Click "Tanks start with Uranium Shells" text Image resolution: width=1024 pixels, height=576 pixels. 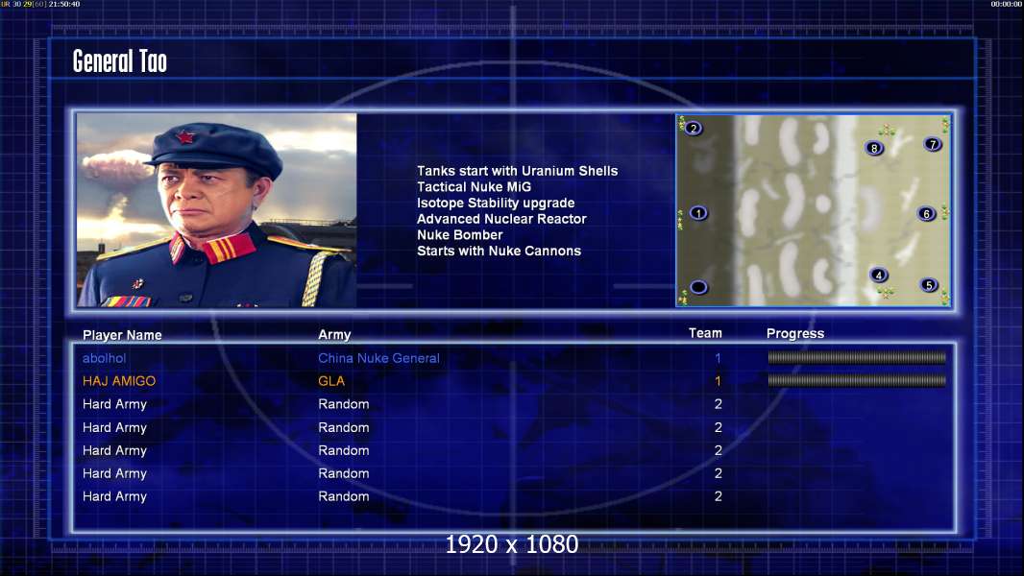click(517, 171)
